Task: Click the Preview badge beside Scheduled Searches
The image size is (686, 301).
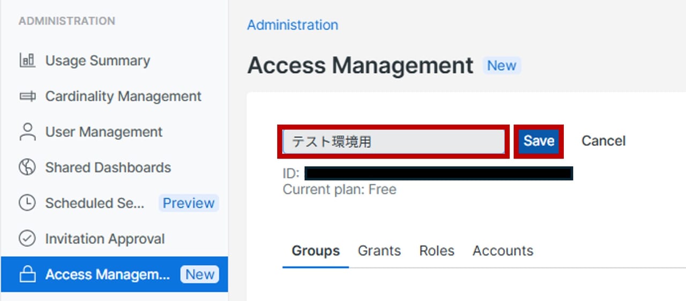Action: pos(188,204)
